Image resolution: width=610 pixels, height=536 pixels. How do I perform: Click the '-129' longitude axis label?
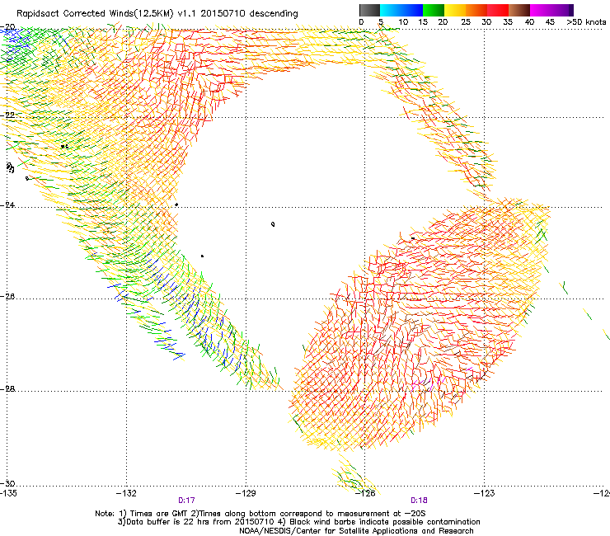tap(246, 494)
